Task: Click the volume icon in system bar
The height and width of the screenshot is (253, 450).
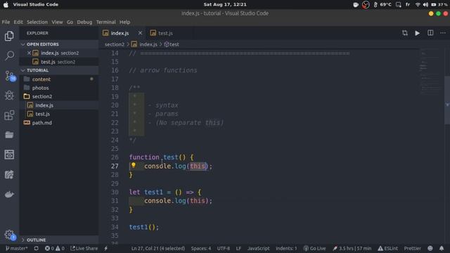Action: 425,5
